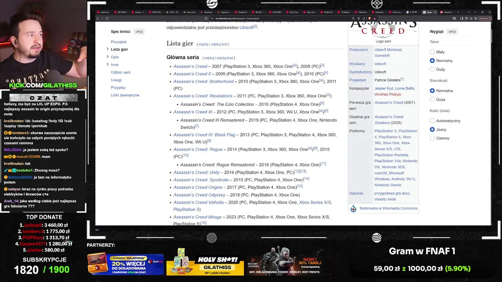Open Assassin's Creed Valhalla link

pos(198,202)
